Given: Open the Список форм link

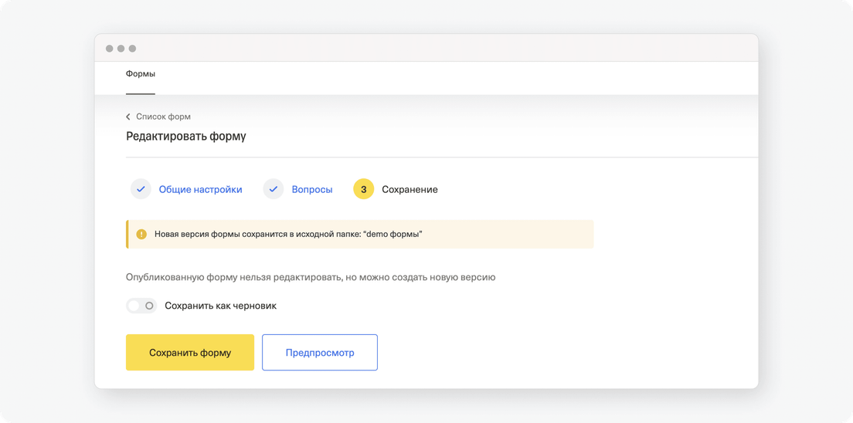Looking at the screenshot, I should click(163, 117).
